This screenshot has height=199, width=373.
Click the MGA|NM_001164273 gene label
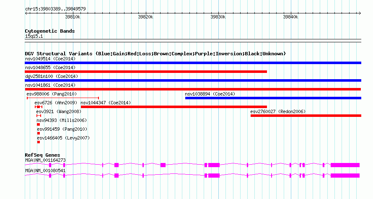45,160
